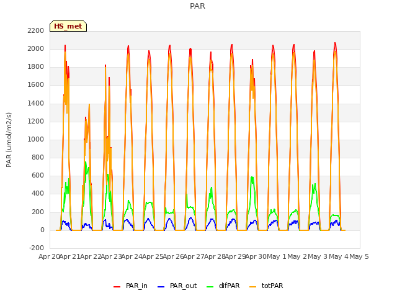Click the May 3 x-axis label
Viewport: 397px width, 298px height.
coord(318,256)
